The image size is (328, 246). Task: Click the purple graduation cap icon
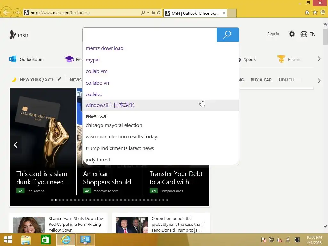[69, 59]
